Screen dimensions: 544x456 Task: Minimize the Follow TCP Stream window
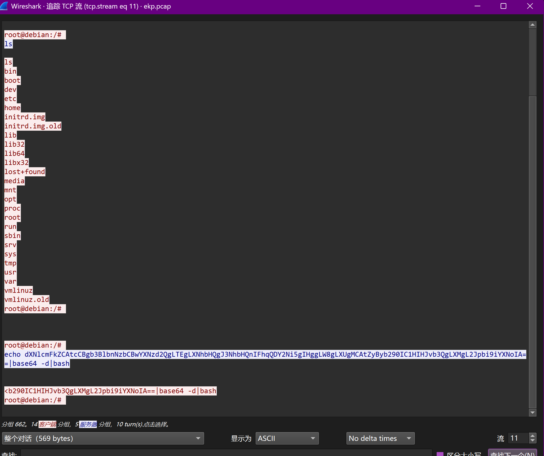pyautogui.click(x=477, y=6)
